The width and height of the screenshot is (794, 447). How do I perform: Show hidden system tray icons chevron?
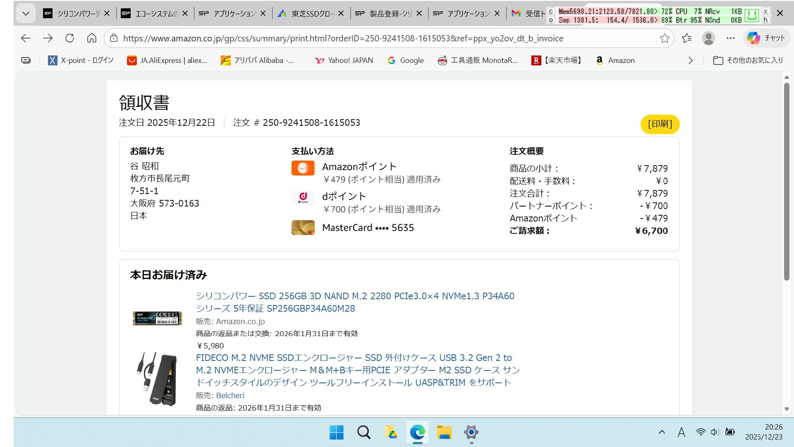coord(662,432)
